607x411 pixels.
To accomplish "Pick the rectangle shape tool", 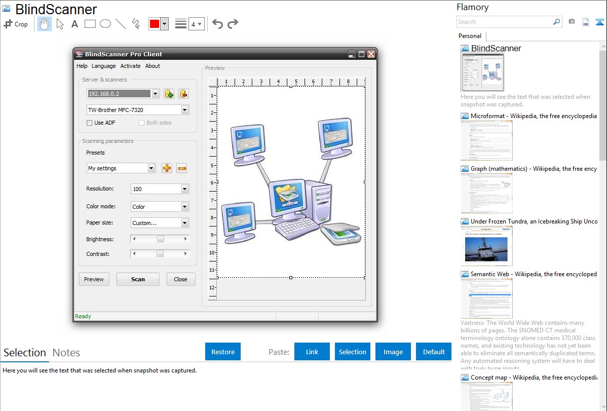I will 90,24.
